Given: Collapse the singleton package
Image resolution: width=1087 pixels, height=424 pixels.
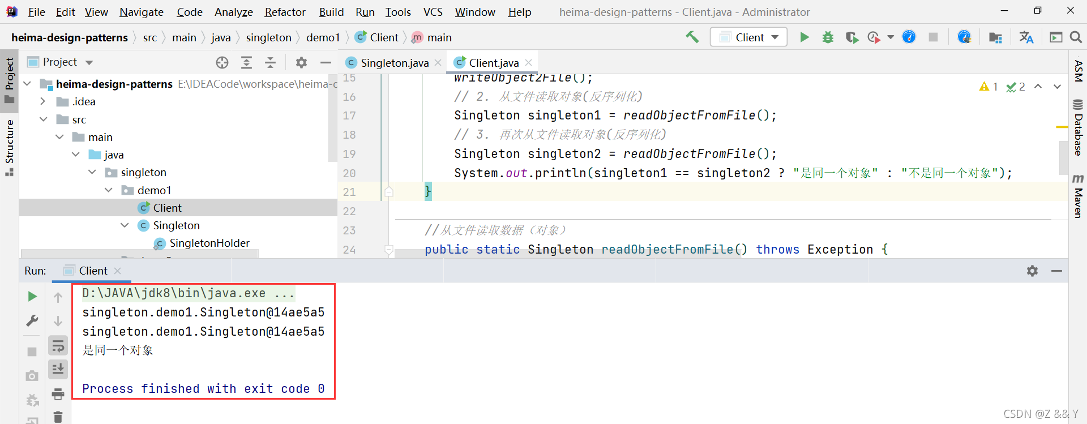Looking at the screenshot, I should (92, 172).
